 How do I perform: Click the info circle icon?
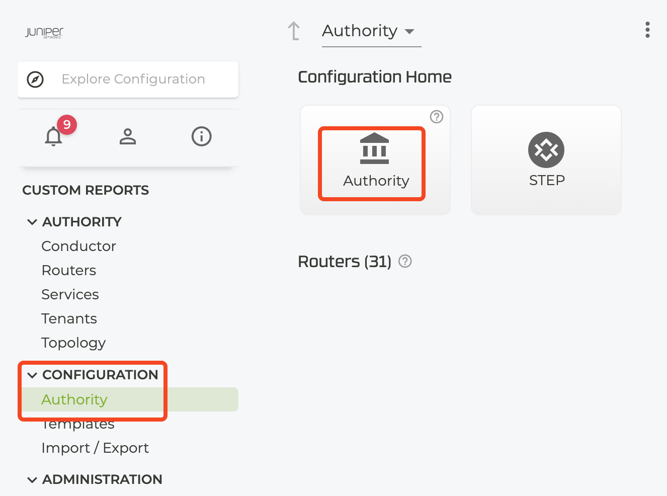click(201, 136)
